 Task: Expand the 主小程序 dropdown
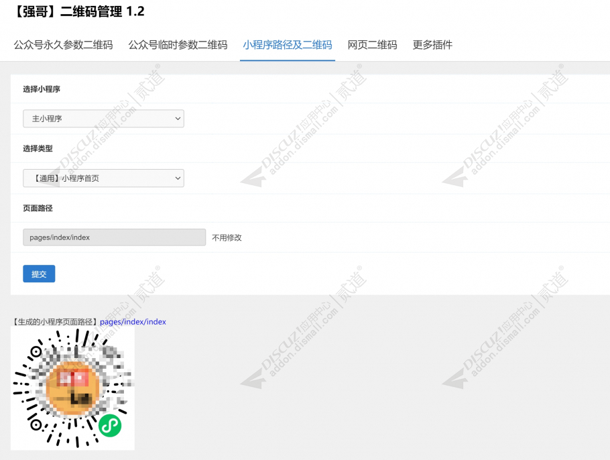pos(103,119)
